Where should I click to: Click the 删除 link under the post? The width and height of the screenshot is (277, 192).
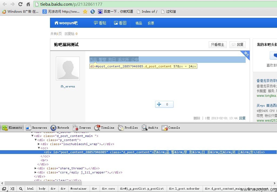[197, 118]
